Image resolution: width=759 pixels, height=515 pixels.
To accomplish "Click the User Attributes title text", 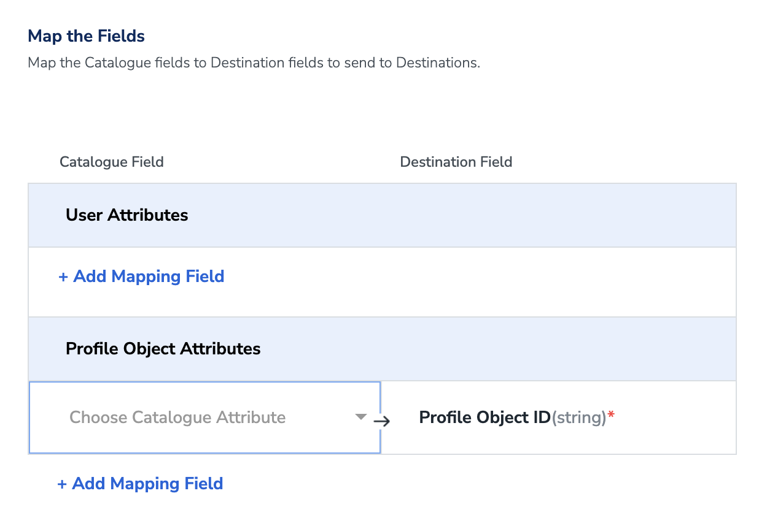I will (127, 215).
